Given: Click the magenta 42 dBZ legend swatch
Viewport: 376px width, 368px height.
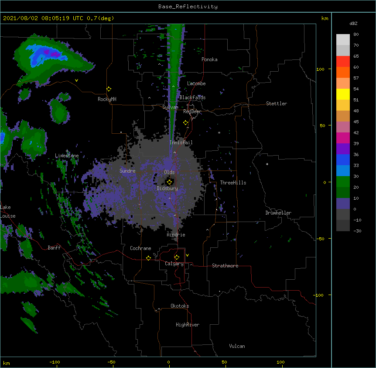Looking at the screenshot, I should point(343,138).
